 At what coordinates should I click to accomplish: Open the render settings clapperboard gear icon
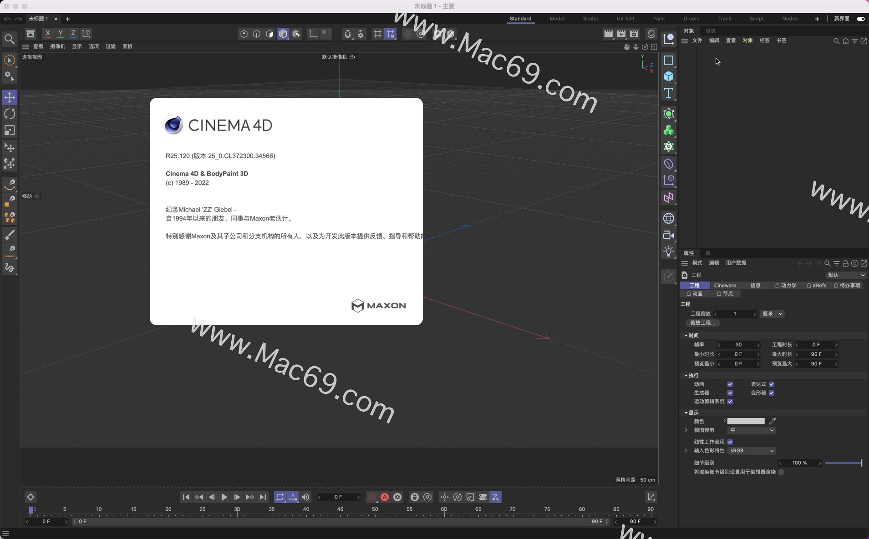point(634,34)
